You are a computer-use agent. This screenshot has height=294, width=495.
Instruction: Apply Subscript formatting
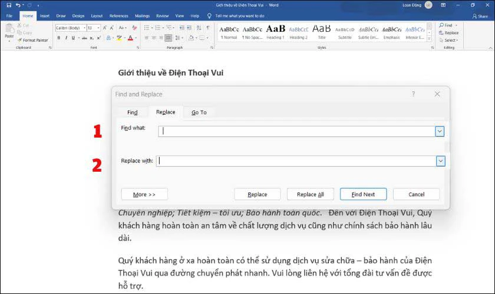91,38
